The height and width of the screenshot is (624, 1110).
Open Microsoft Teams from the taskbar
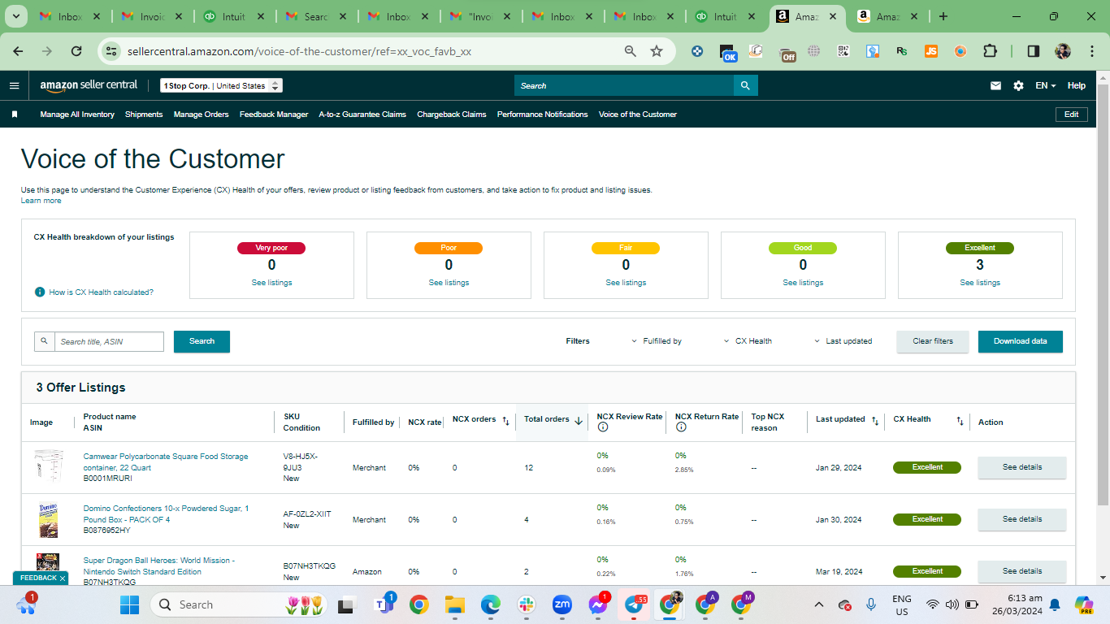pos(383,604)
